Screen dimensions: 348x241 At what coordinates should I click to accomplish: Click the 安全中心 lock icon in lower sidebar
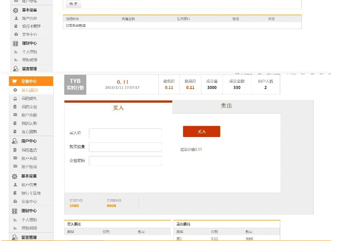(x=15, y=202)
